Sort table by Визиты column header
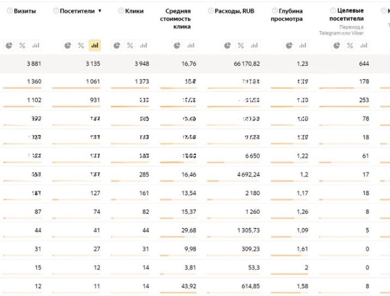The width and height of the screenshot is (390, 296). [25, 11]
